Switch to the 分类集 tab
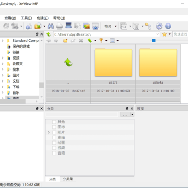 (x=68, y=179)
